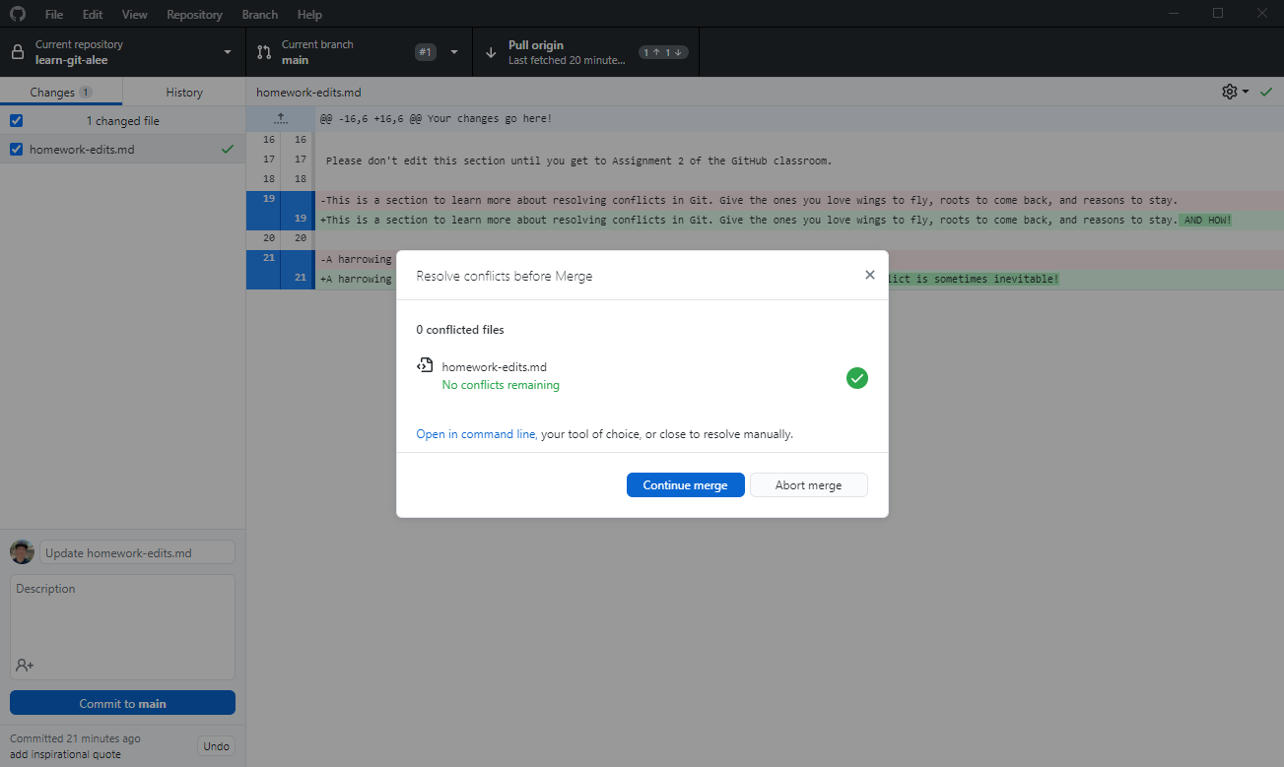
Task: Click the file icon next to homework-edits.md in the dialog
Action: tap(425, 365)
